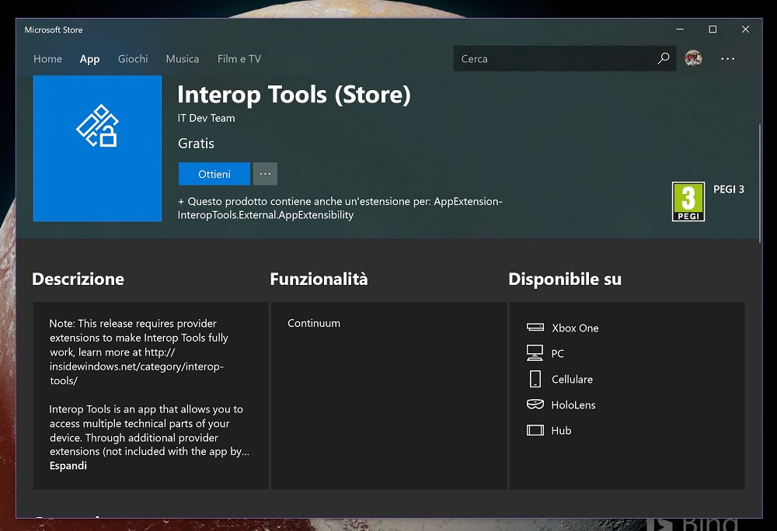
Task: Maximize the Microsoft Store window
Action: click(x=713, y=29)
